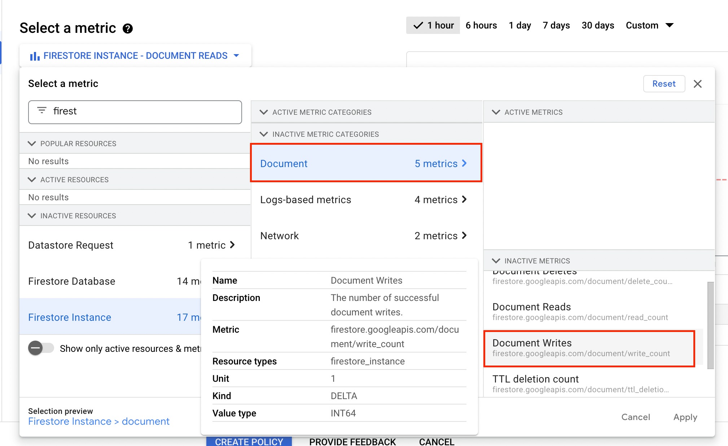Click the Apply button
728x446 pixels.
(x=685, y=417)
